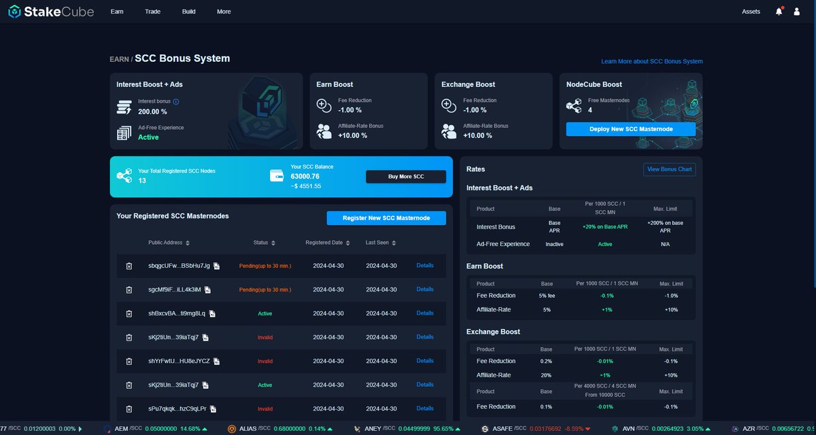Click the approximate balance ~$ 4551.55
The width and height of the screenshot is (816, 435).
[306, 186]
